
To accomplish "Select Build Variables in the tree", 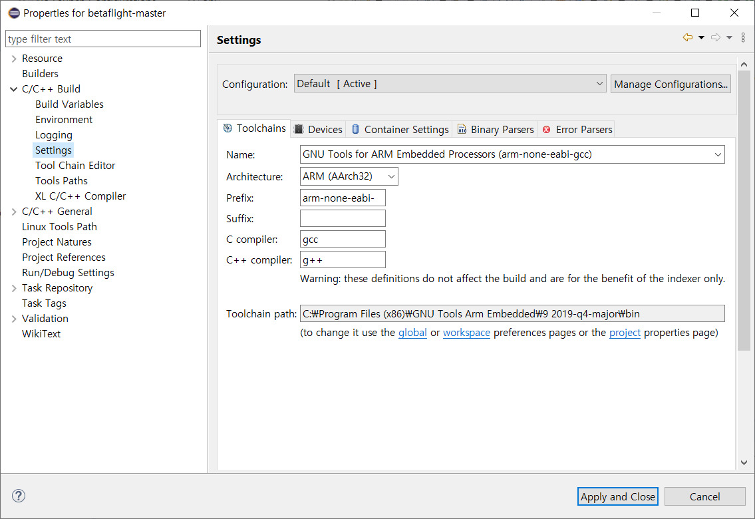I will pyautogui.click(x=69, y=104).
